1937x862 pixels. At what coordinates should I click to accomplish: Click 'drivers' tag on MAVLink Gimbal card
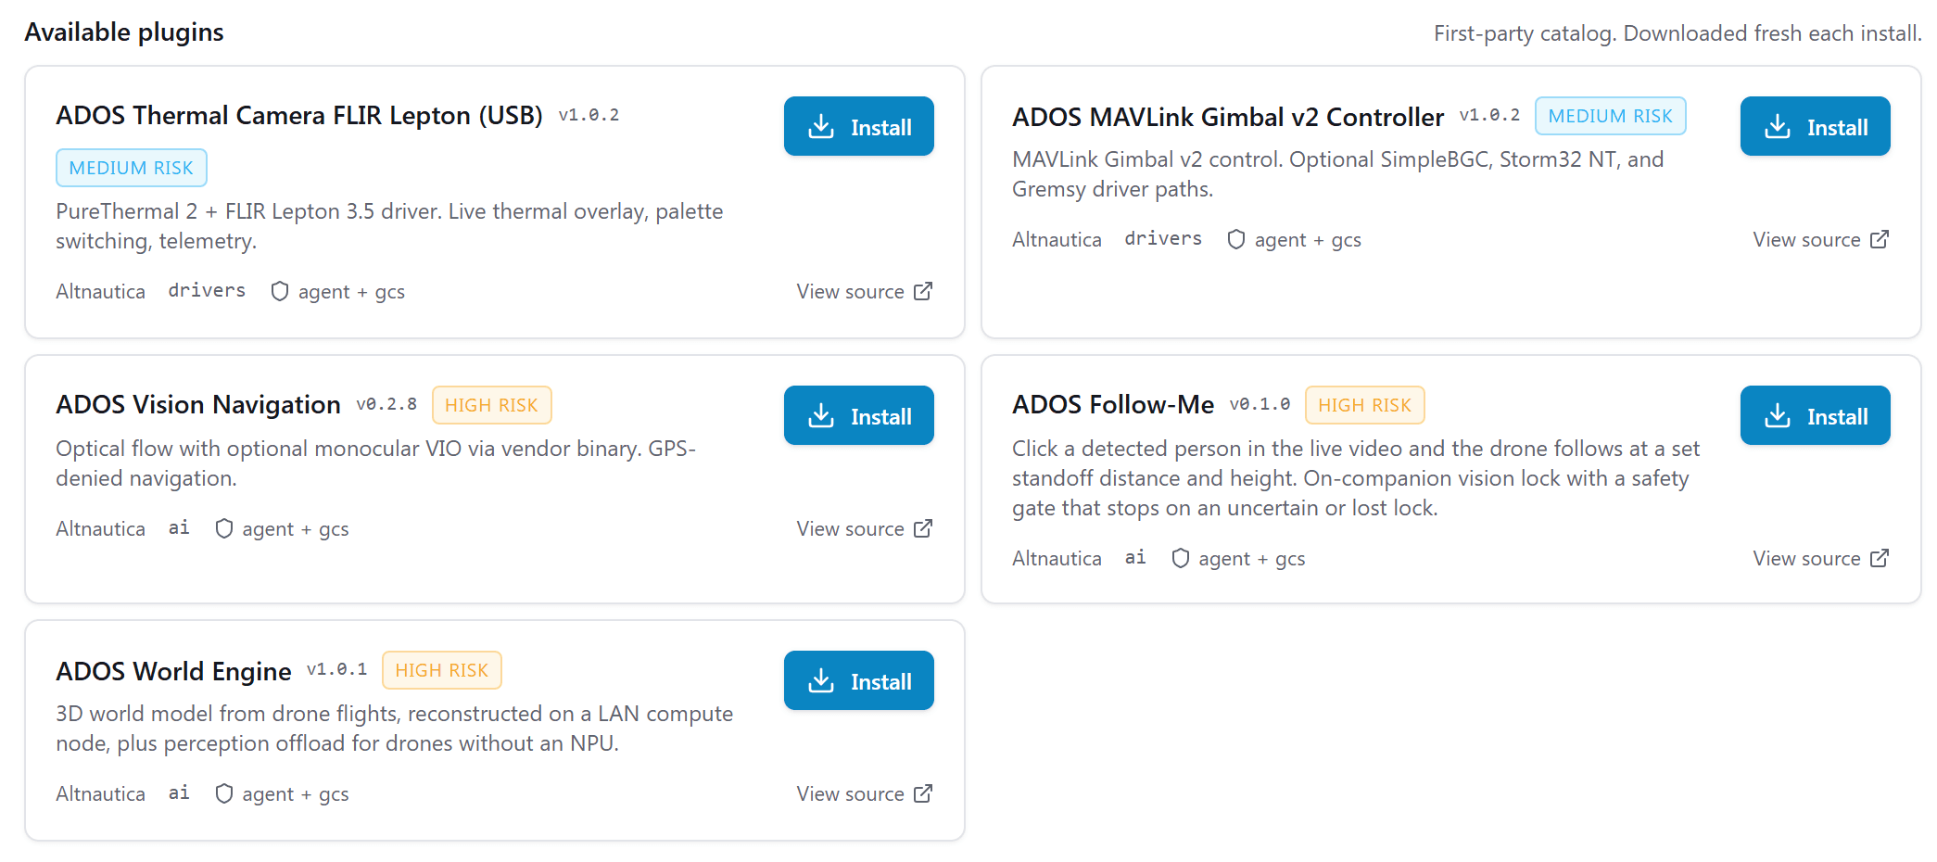point(1163,239)
